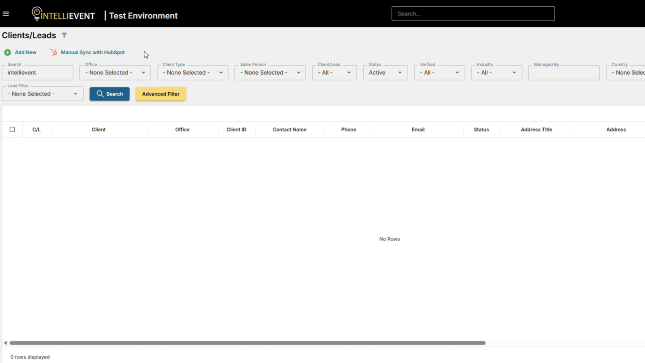Sort by the Address Title column header

(536, 129)
